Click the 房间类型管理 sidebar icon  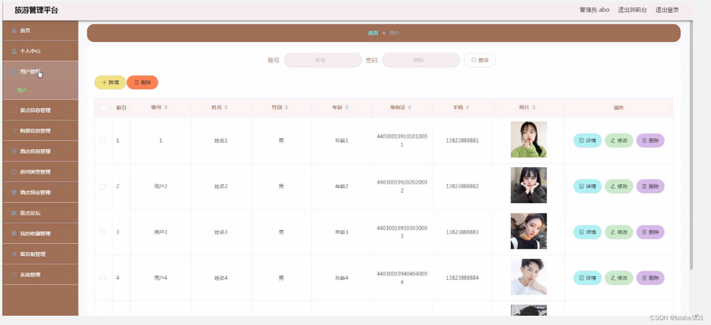(14, 172)
